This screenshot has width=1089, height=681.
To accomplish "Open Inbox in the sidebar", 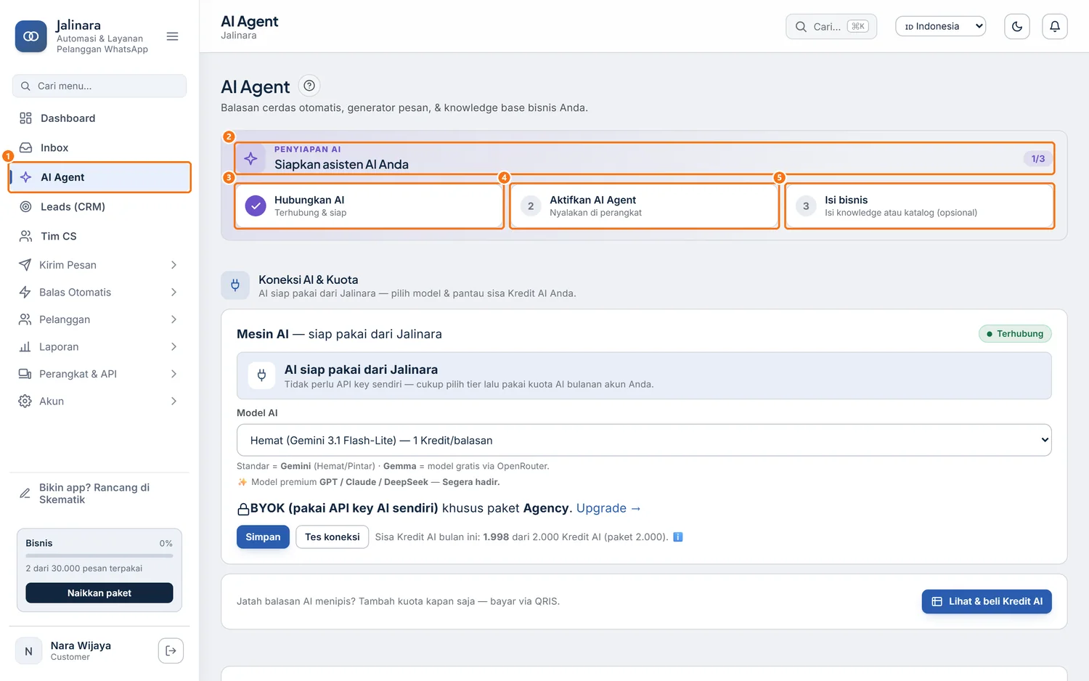I will pyautogui.click(x=99, y=147).
